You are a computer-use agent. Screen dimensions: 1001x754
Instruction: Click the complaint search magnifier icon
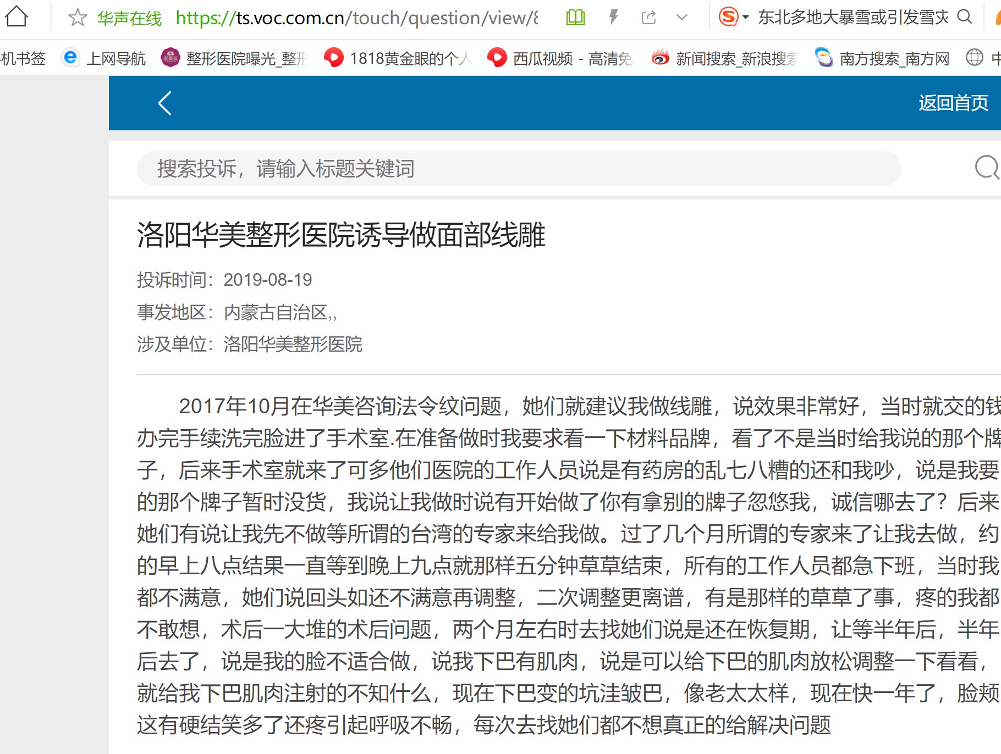987,168
